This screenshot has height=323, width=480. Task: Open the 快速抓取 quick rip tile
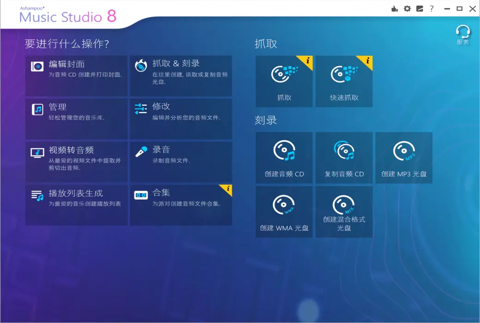344,81
